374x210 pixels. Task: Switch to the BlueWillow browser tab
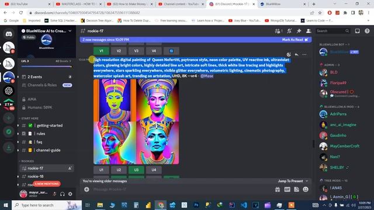(x=283, y=4)
